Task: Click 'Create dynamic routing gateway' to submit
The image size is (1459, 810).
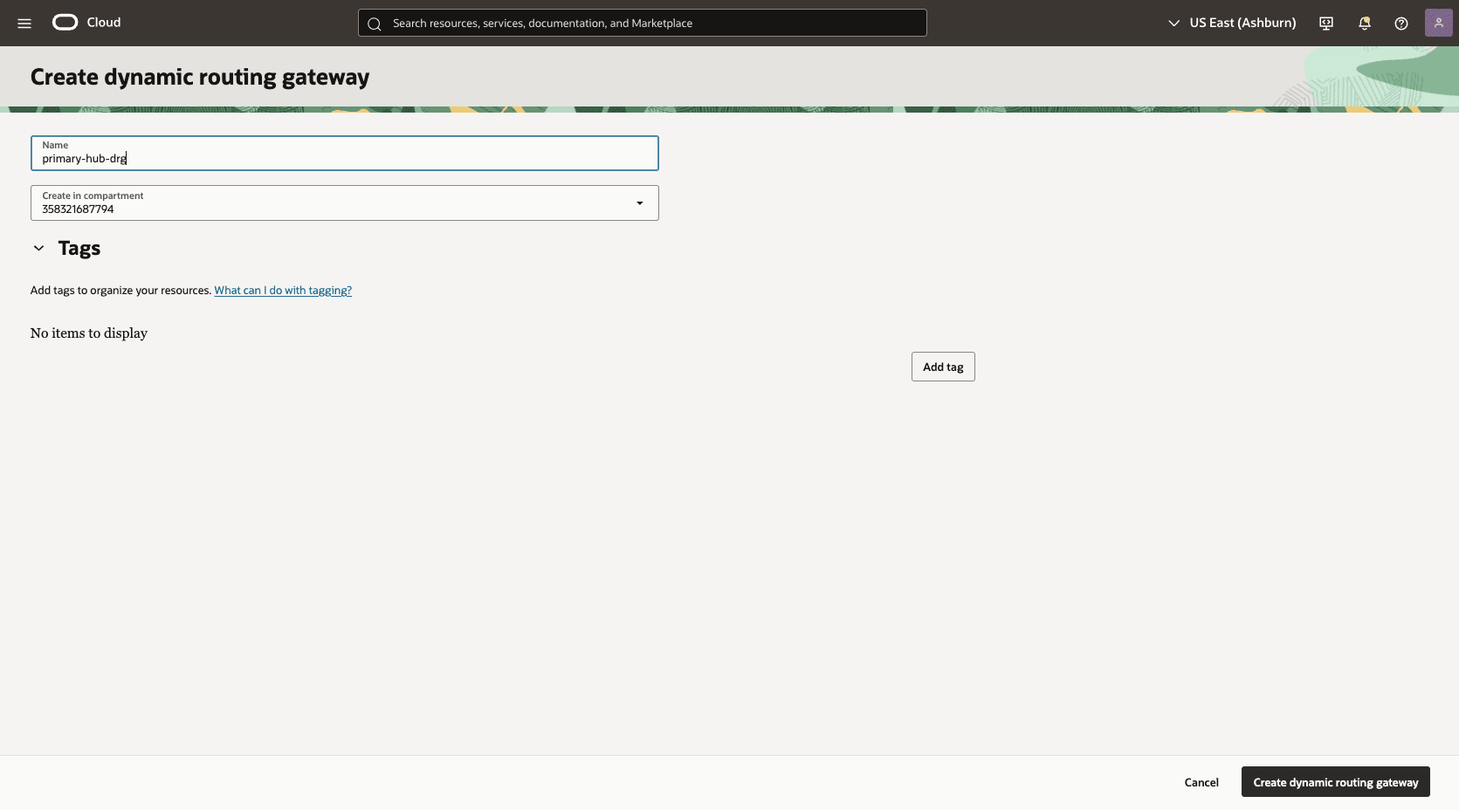Action: [x=1334, y=782]
